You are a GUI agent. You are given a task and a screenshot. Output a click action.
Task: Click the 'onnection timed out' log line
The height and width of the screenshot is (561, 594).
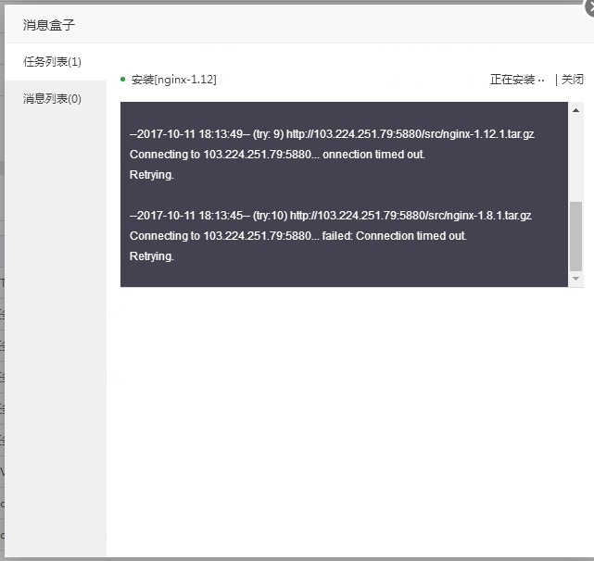277,155
